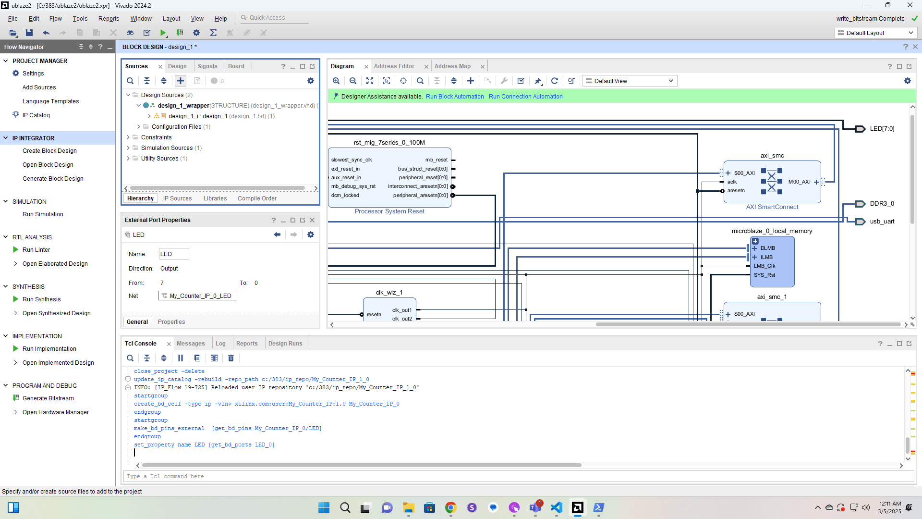Pause output in the Tcl Console toolbar
The image size is (922, 519).
click(181, 358)
